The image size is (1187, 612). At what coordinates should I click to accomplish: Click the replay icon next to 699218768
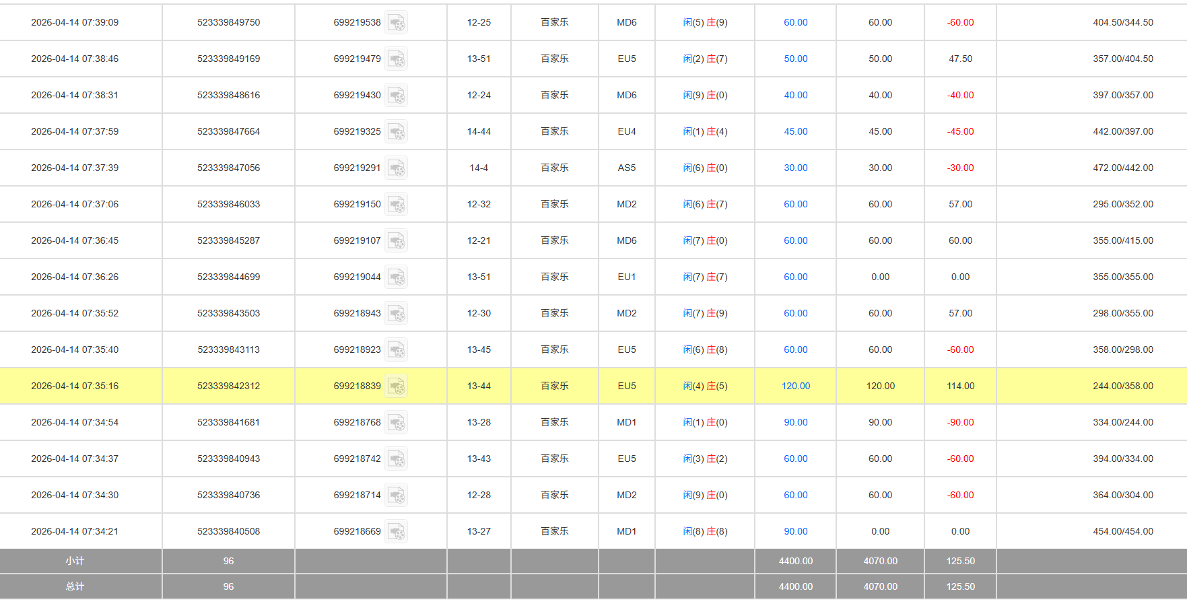click(x=396, y=423)
